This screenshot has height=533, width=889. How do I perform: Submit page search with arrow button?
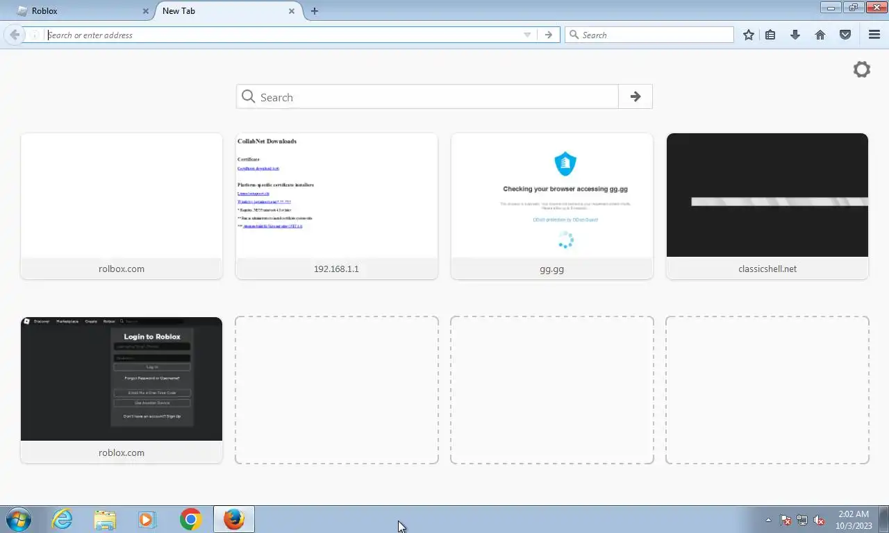[x=635, y=96]
